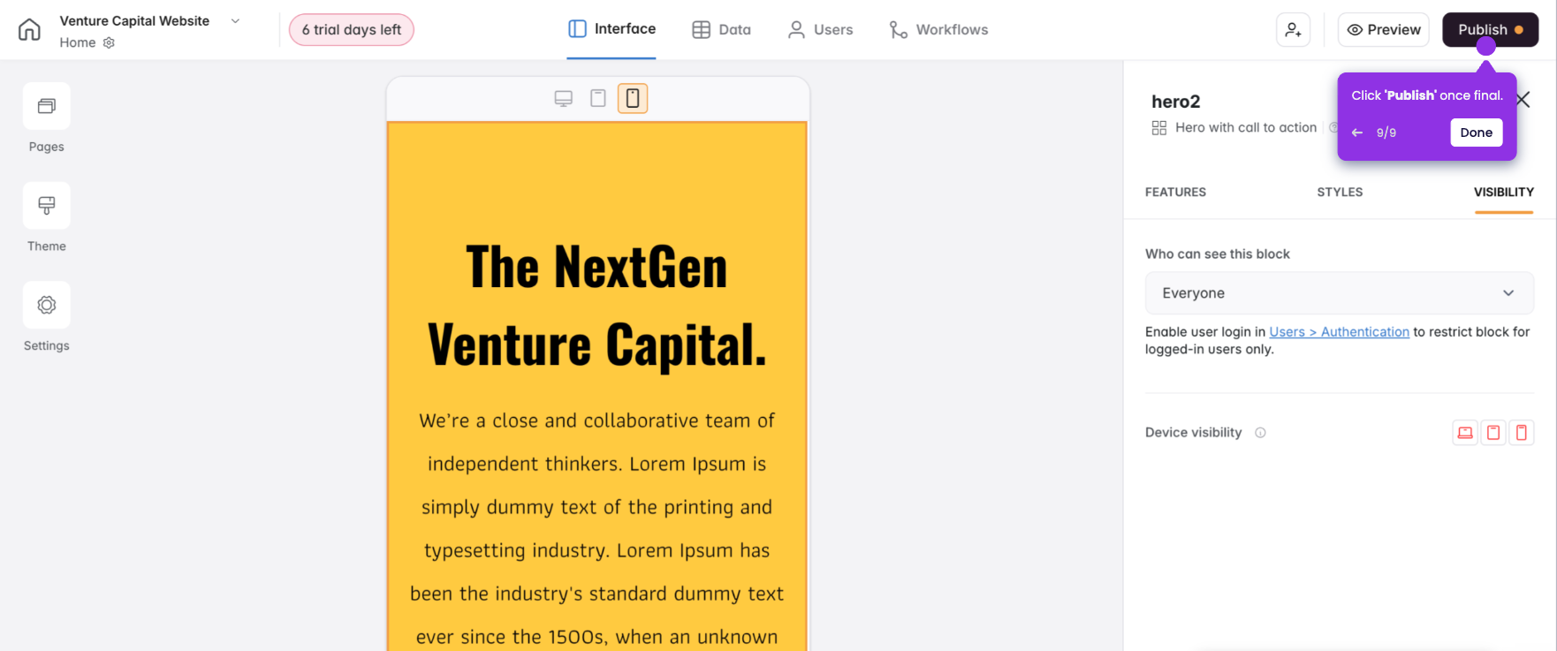This screenshot has height=651, width=1557.
Task: Follow the Users > Authentication link
Action: (1340, 332)
